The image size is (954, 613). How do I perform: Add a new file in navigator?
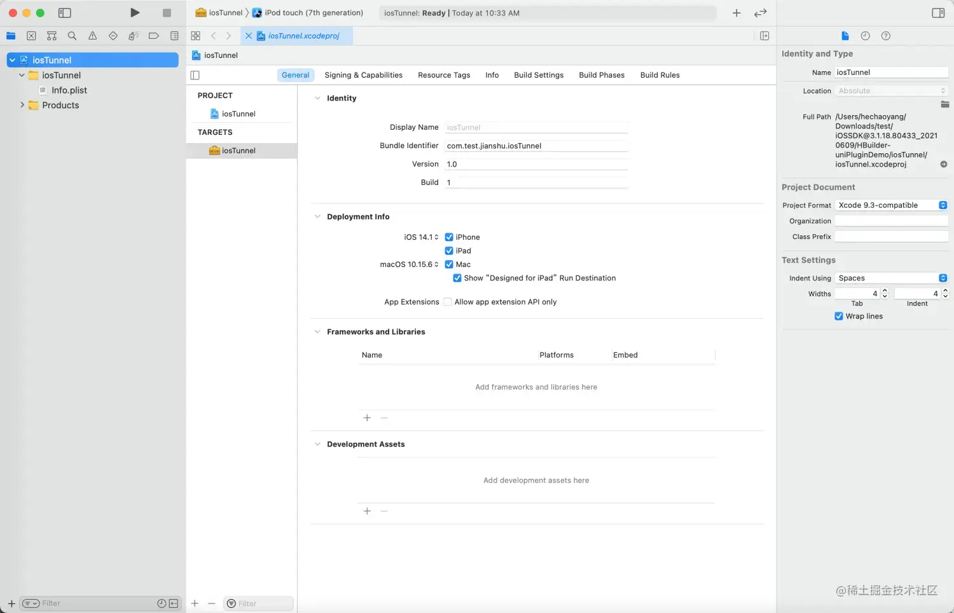tap(11, 603)
